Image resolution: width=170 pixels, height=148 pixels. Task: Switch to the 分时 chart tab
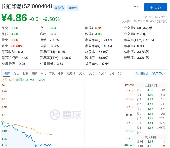[x=6, y=73]
